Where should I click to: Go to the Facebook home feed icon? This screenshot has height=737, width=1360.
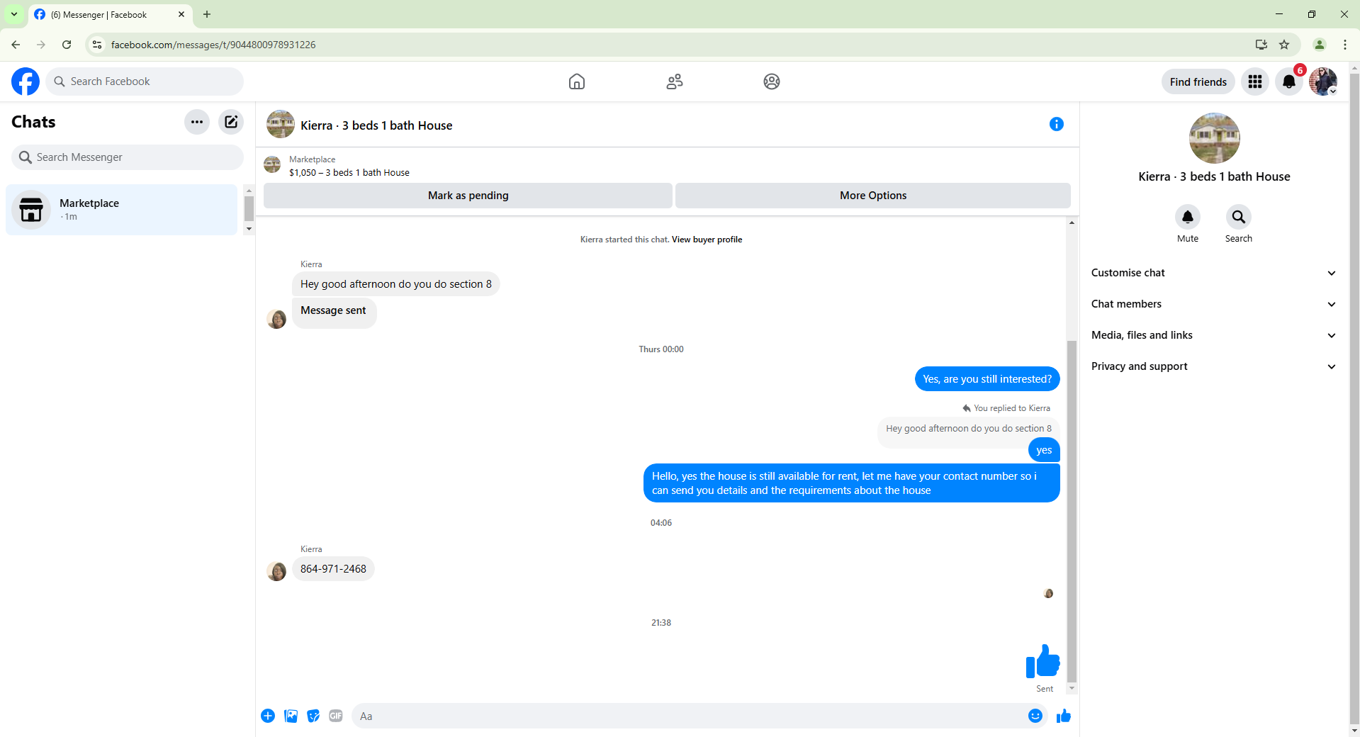coord(577,81)
